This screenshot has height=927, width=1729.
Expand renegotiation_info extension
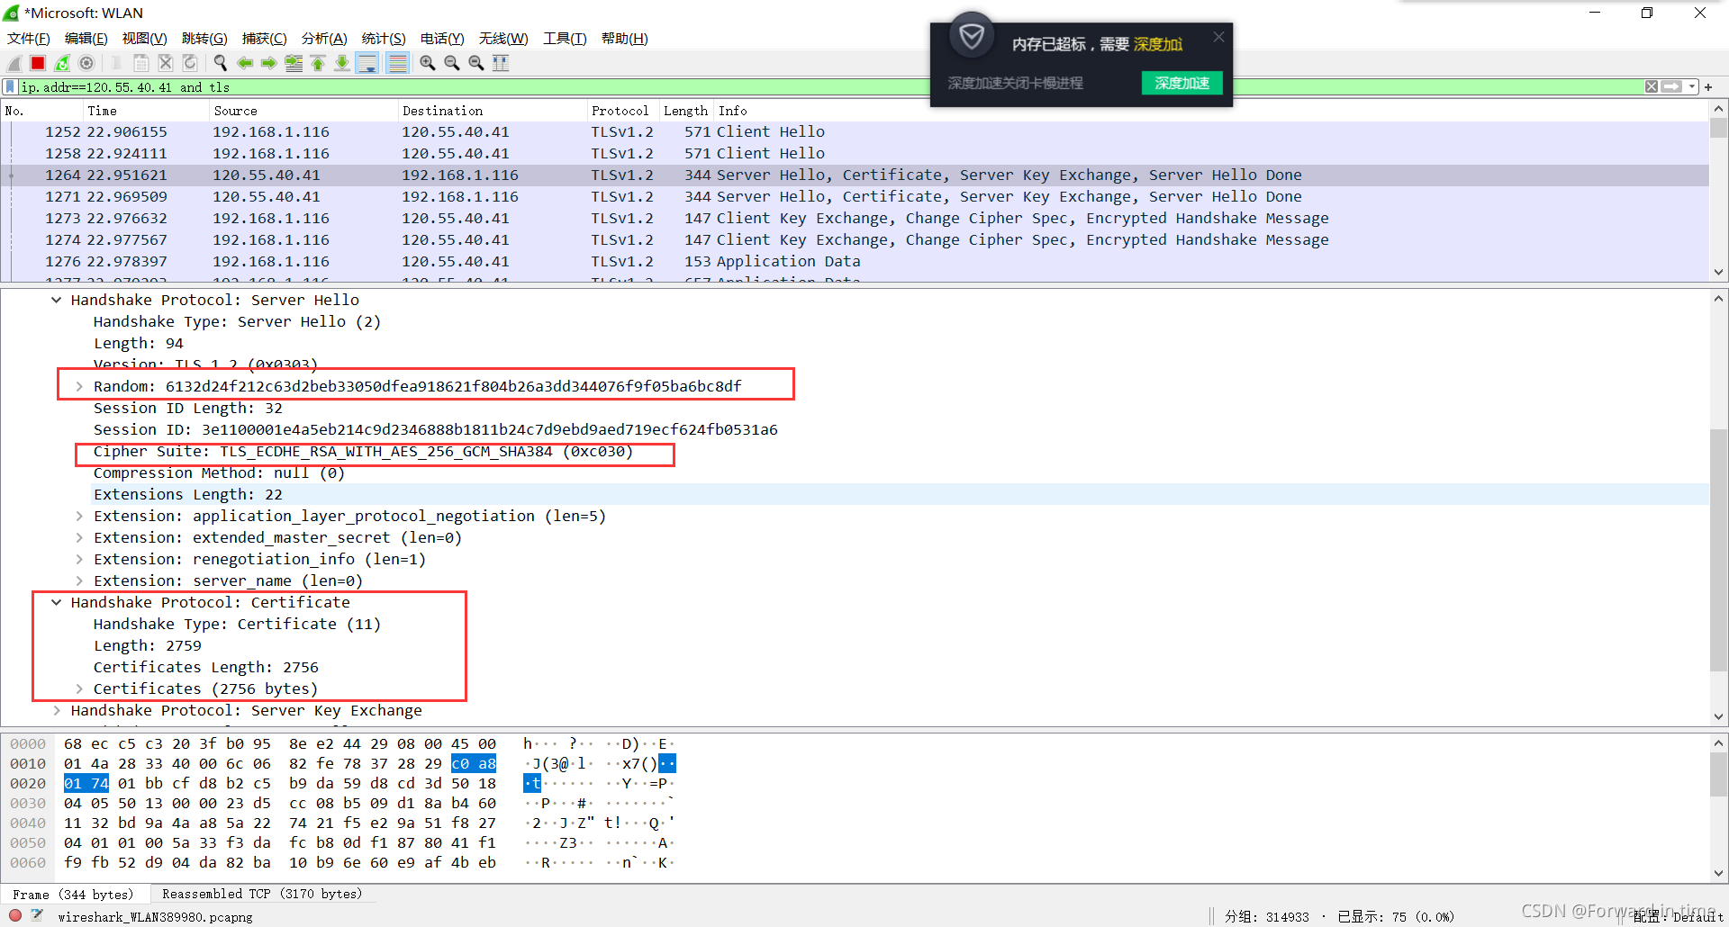79,559
